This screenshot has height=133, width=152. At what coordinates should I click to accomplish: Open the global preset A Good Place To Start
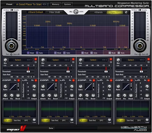point(29,4)
